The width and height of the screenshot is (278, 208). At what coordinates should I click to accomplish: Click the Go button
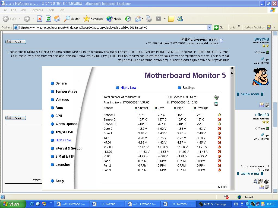click(219, 27)
